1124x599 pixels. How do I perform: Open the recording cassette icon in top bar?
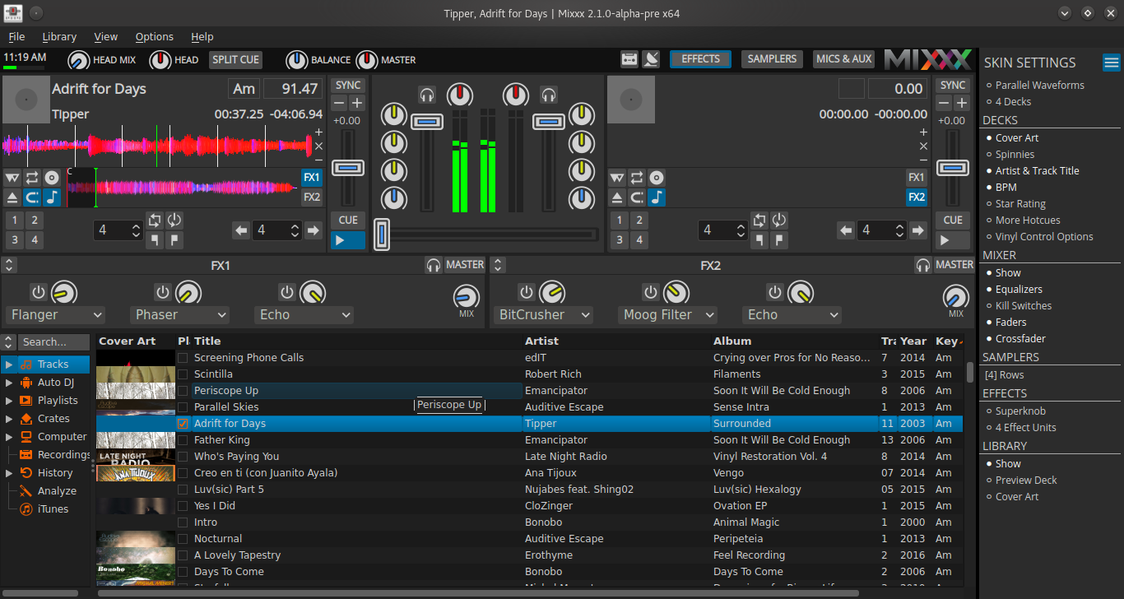click(629, 59)
